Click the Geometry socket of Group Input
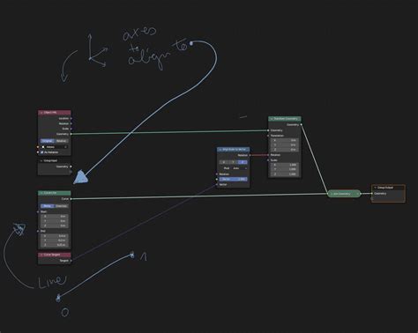Screen dimensions: 418x333 tap(71, 166)
